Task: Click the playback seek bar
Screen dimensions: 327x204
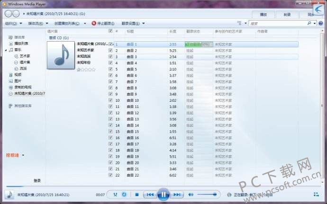Action: point(163,186)
